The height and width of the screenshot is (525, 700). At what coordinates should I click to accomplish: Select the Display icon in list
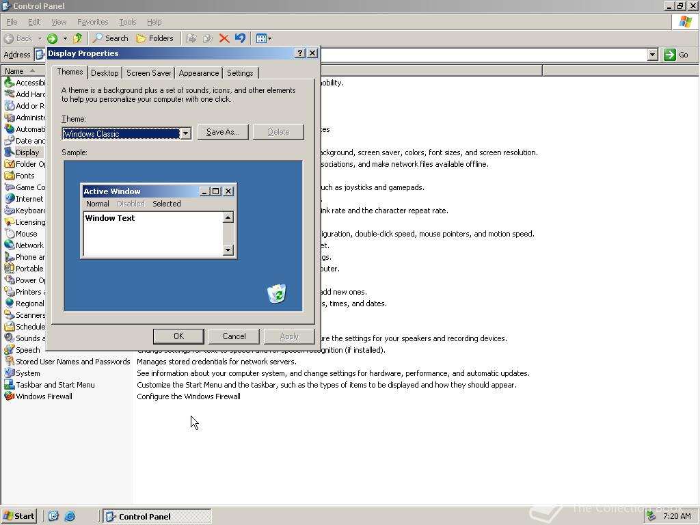pos(9,152)
